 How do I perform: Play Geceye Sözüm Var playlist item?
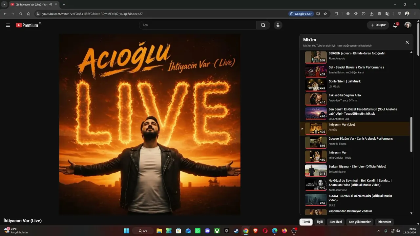pyautogui.click(x=355, y=143)
